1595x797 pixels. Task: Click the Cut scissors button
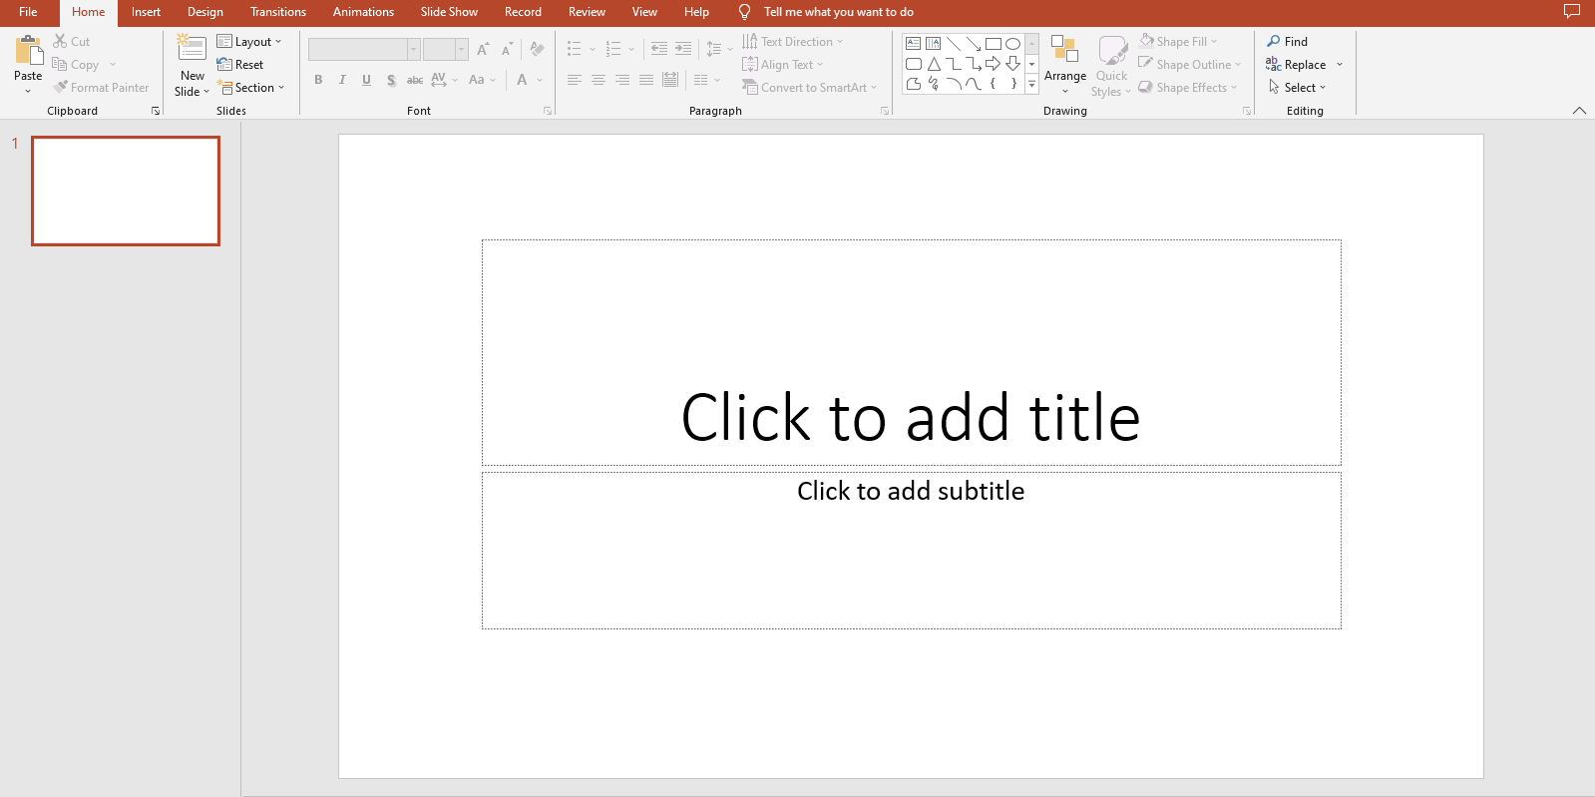point(72,42)
